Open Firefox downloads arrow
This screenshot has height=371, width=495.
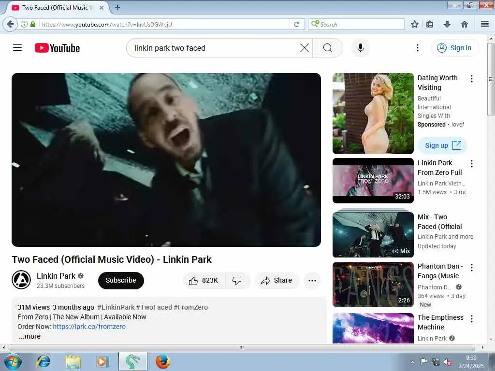[447, 24]
